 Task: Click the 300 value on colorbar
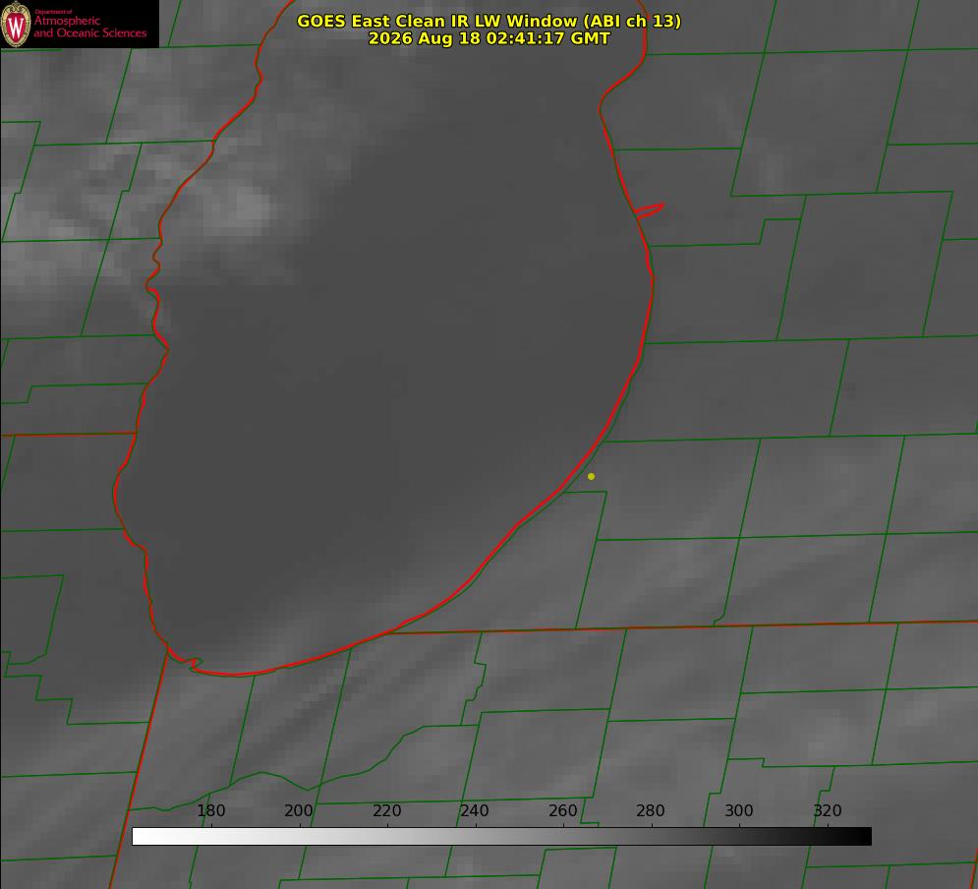pyautogui.click(x=739, y=810)
